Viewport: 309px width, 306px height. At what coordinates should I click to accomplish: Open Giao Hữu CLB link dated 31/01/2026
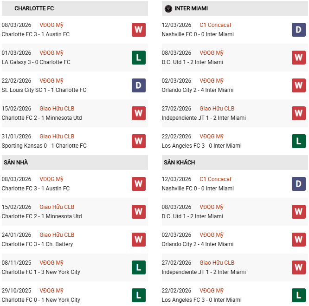point(57,137)
